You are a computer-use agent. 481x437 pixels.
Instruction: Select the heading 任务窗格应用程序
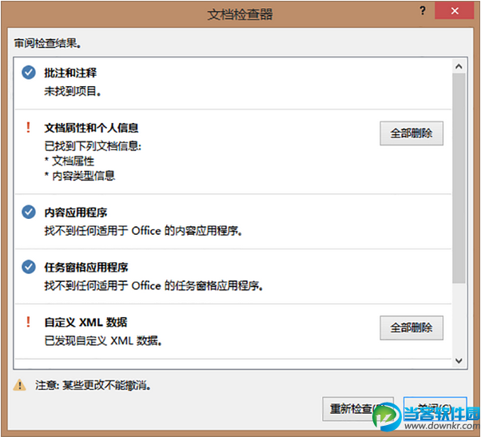click(x=86, y=267)
